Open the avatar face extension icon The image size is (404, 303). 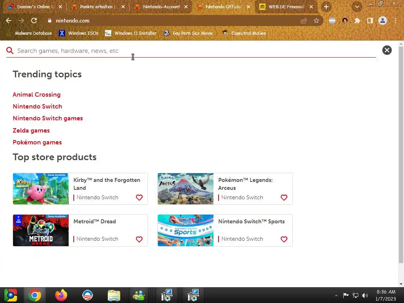pos(345,21)
